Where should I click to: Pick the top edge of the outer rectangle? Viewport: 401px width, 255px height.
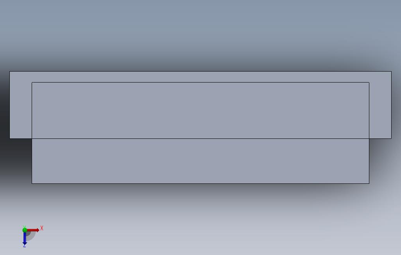(200, 72)
